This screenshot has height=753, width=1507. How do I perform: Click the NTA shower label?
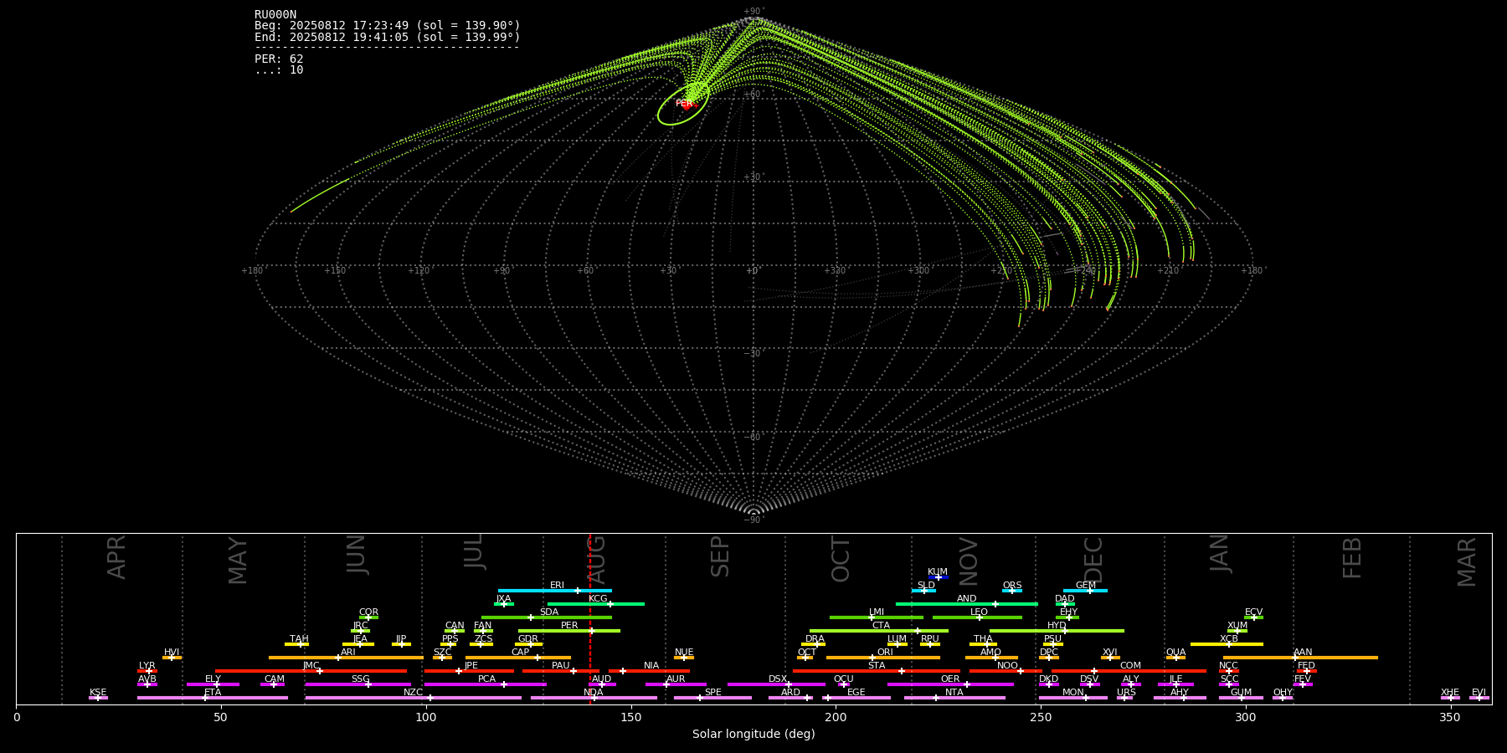pos(954,692)
